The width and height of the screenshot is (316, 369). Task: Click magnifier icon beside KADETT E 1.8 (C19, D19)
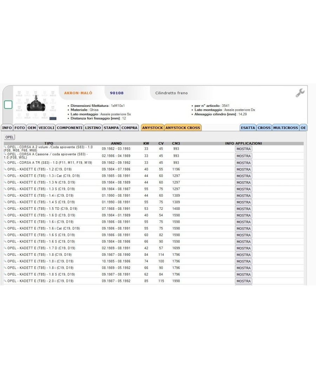pyautogui.click(x=5, y=255)
